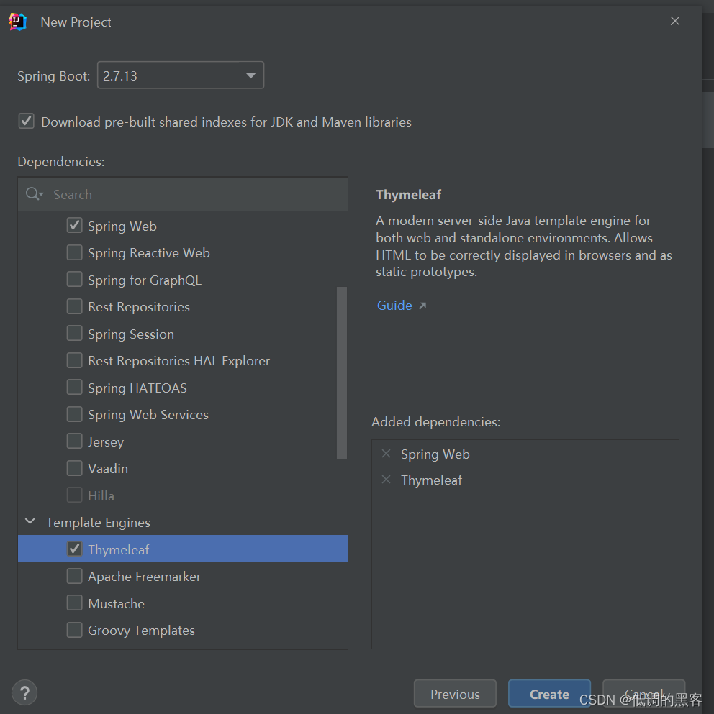Enable Spring HATEOAS dependency
This screenshot has width=714, height=714.
point(74,387)
